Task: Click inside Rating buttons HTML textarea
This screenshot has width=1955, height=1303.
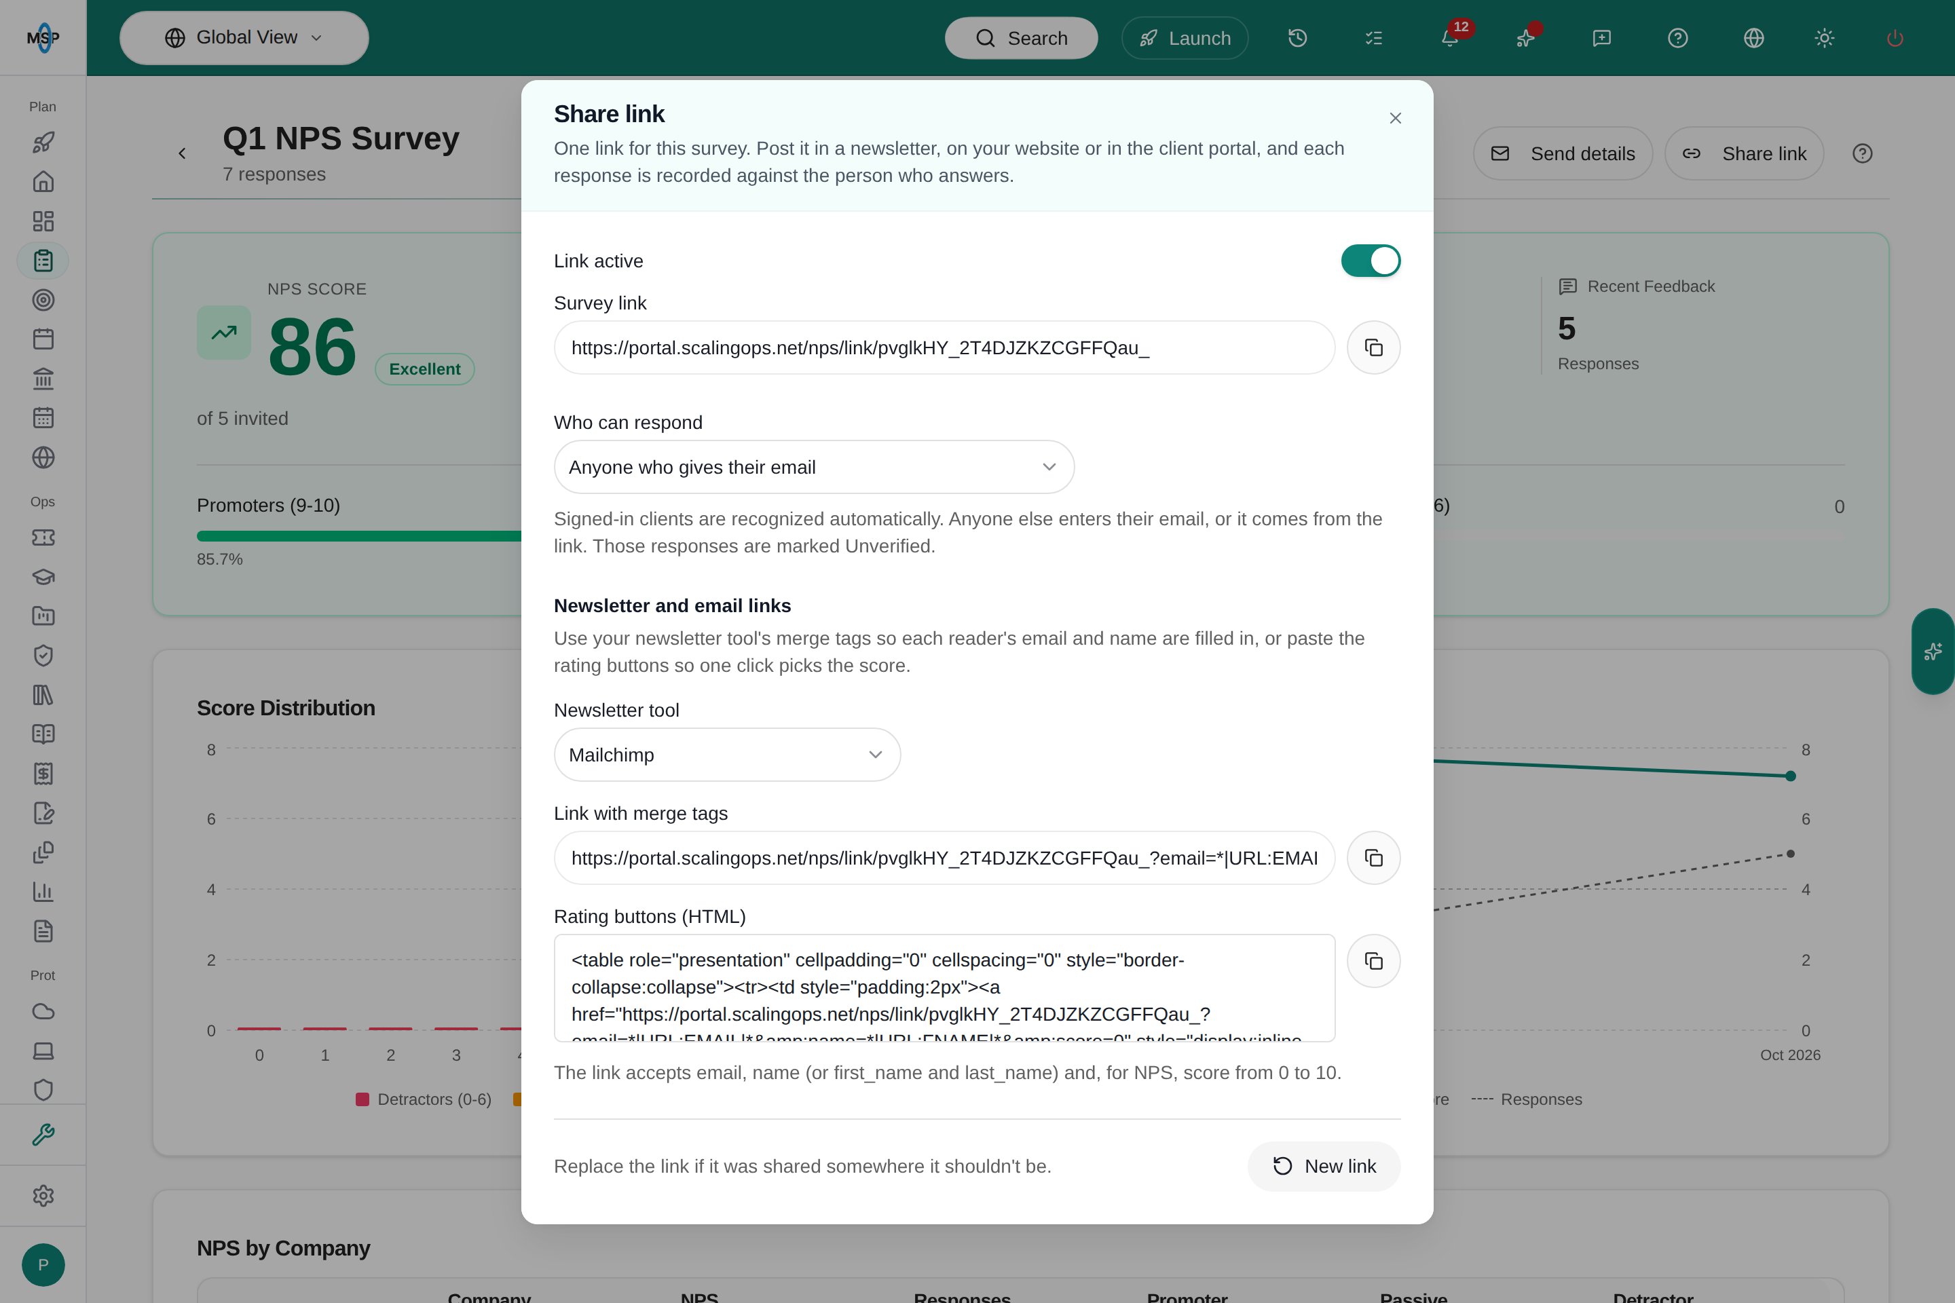Action: point(944,987)
